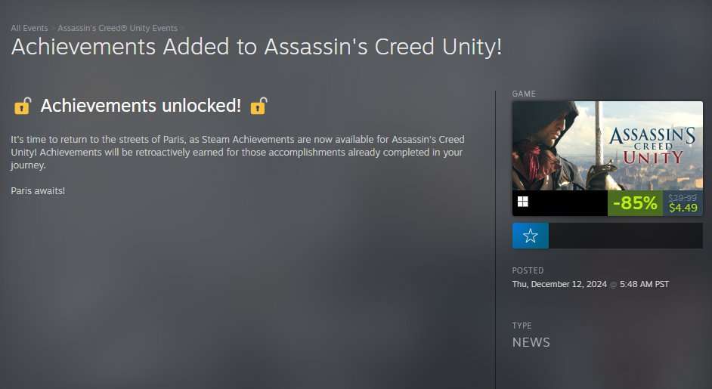Click the page title Achievements Added to Assassin's Creed Unity!
This screenshot has width=712, height=389.
tap(256, 47)
